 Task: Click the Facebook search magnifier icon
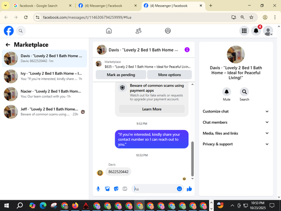[x=21, y=31]
